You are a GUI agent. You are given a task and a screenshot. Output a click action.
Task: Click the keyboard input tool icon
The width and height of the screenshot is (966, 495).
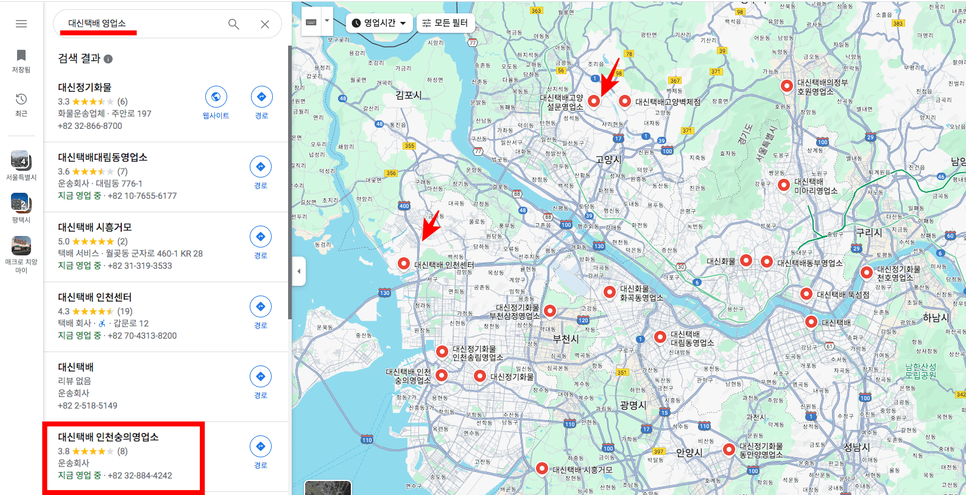pos(311,22)
